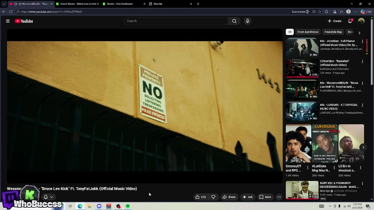
Task: Open YouTube notifications bell
Action: pyautogui.click(x=350, y=21)
